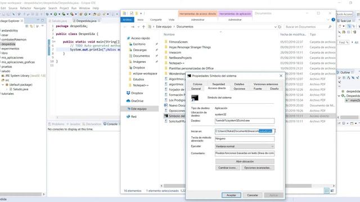
Task: Select Red in File Explorer sidebar
Action: coord(134,117)
